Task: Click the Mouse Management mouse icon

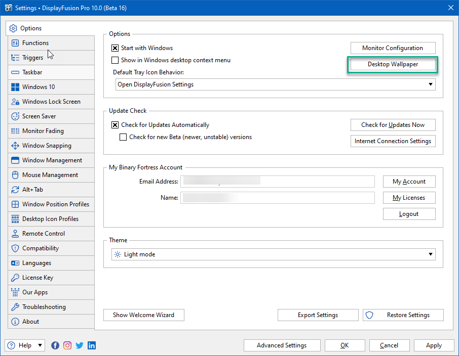Action: pyautogui.click(x=15, y=175)
